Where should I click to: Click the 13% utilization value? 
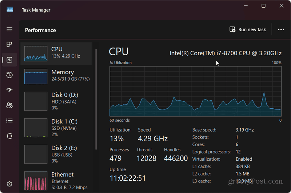tap(116, 138)
